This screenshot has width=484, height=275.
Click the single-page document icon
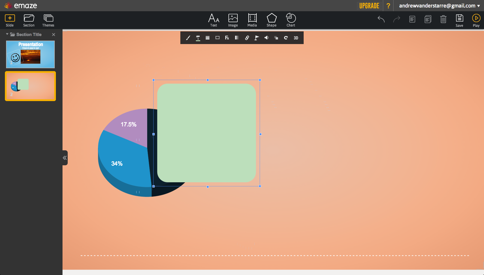[412, 19]
